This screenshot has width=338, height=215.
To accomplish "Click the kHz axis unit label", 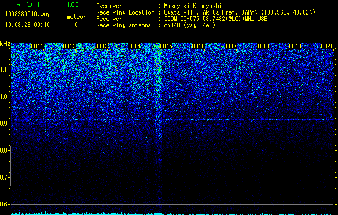I will 5,44.
